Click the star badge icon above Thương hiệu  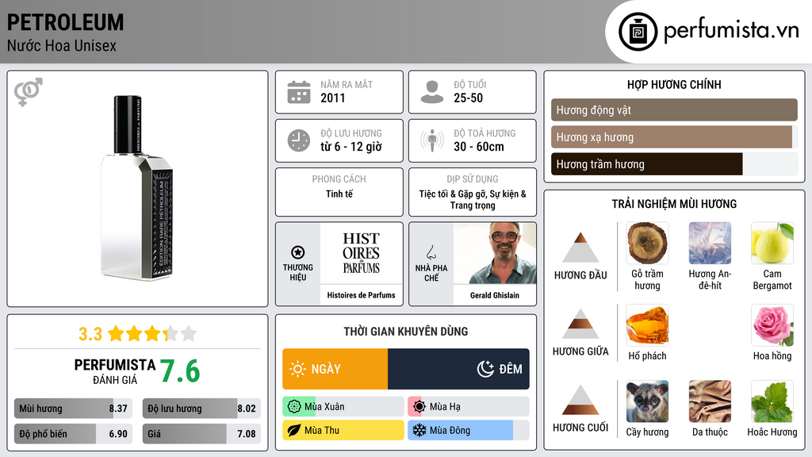[298, 252]
